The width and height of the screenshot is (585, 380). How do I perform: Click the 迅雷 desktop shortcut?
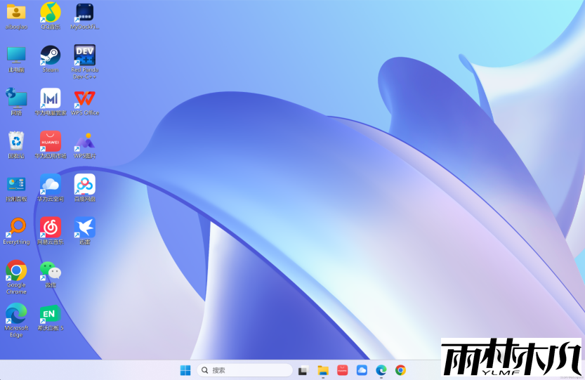tap(85, 227)
